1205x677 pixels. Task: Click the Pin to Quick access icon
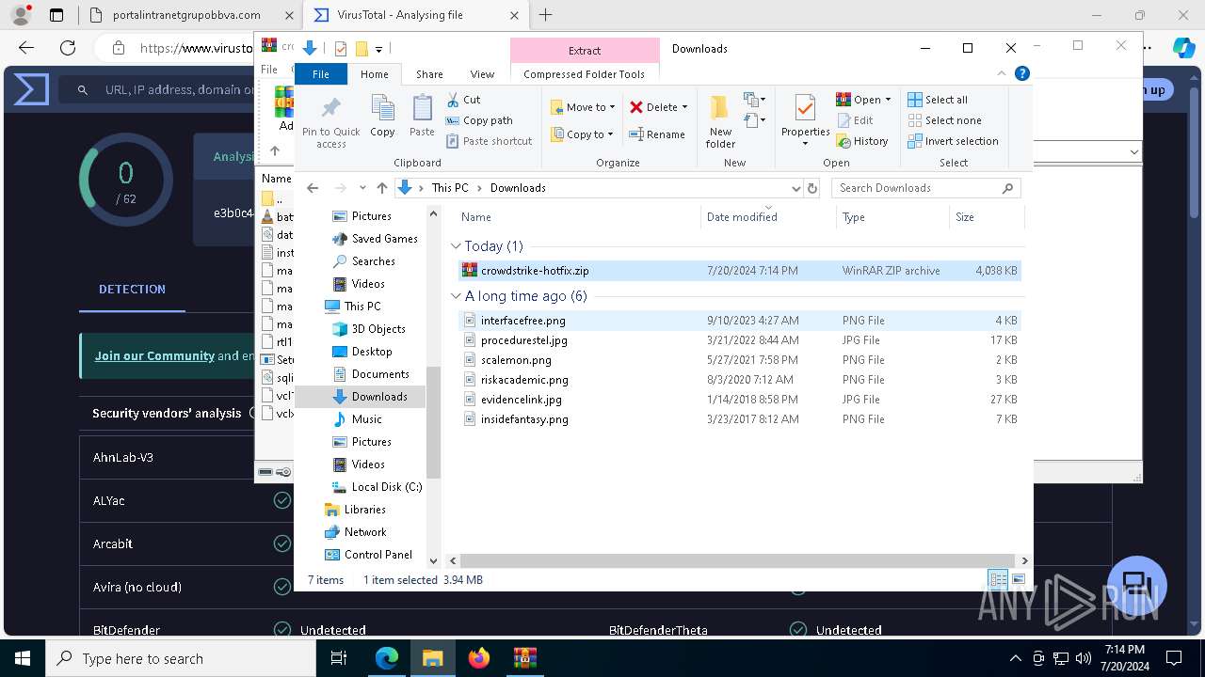[x=330, y=109]
